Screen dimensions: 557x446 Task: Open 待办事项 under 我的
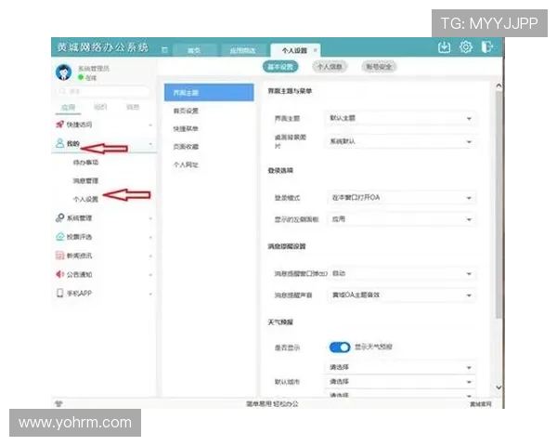[85, 163]
